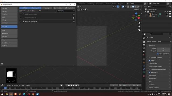Open the Themes preferences section

click(9, 11)
